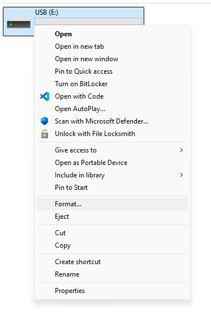Click the Microsoft Defender shield icon
The image size is (211, 314).
tap(44, 121)
